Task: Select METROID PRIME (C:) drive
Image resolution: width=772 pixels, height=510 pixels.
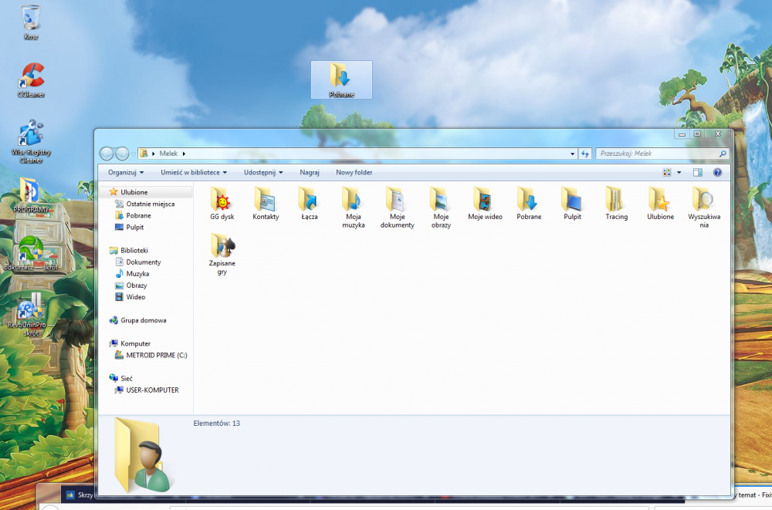Action: (156, 356)
